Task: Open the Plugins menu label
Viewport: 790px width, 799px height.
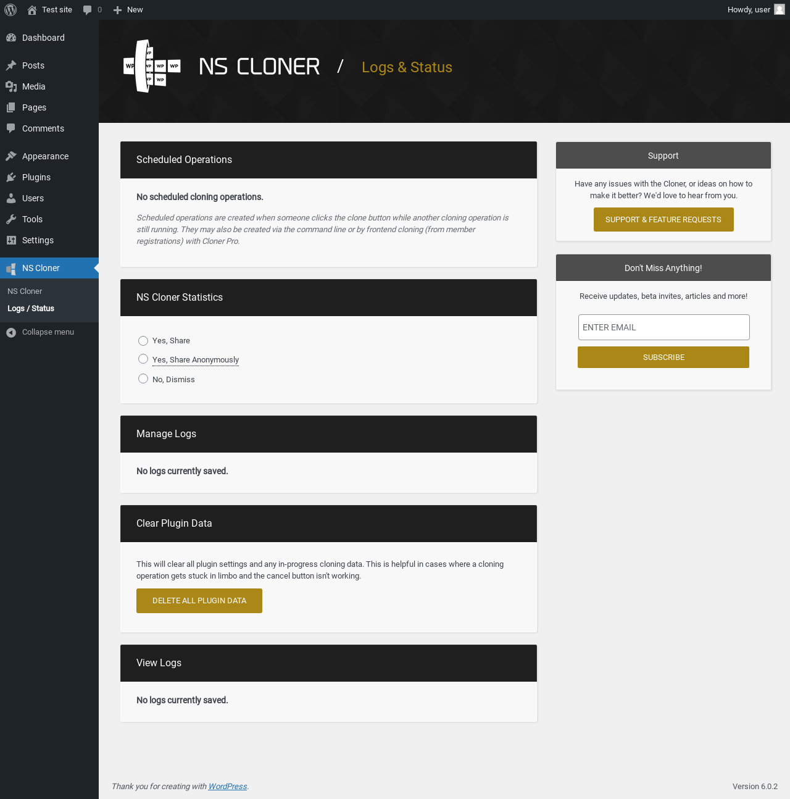Action: (x=36, y=177)
